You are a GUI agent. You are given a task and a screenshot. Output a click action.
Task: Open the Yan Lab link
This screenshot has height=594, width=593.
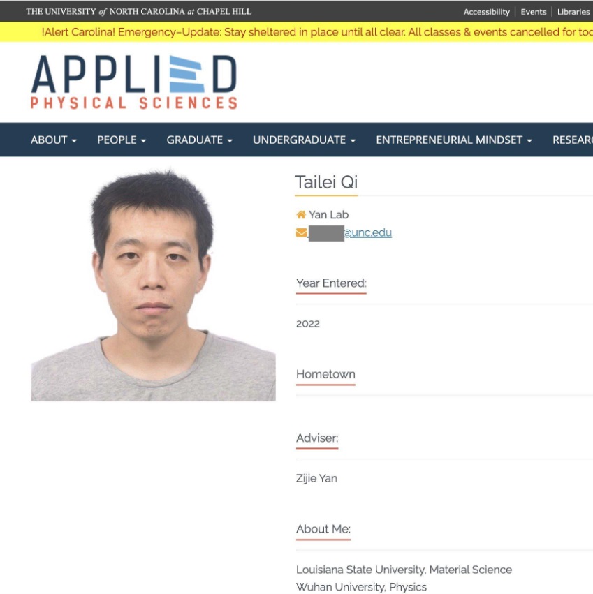point(328,214)
